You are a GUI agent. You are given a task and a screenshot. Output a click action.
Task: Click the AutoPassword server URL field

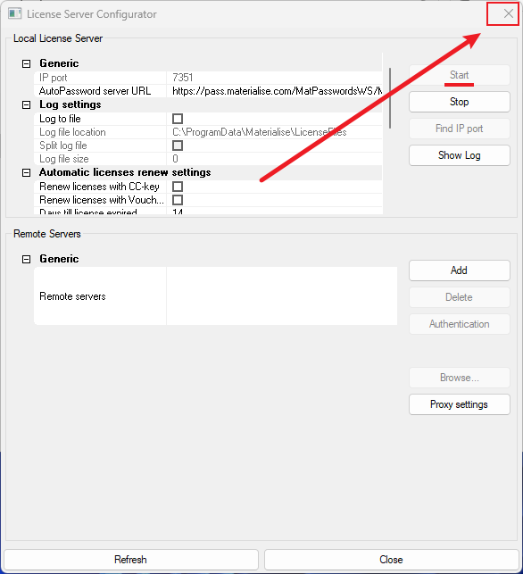point(277,91)
